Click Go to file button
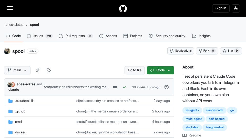 [135, 70]
